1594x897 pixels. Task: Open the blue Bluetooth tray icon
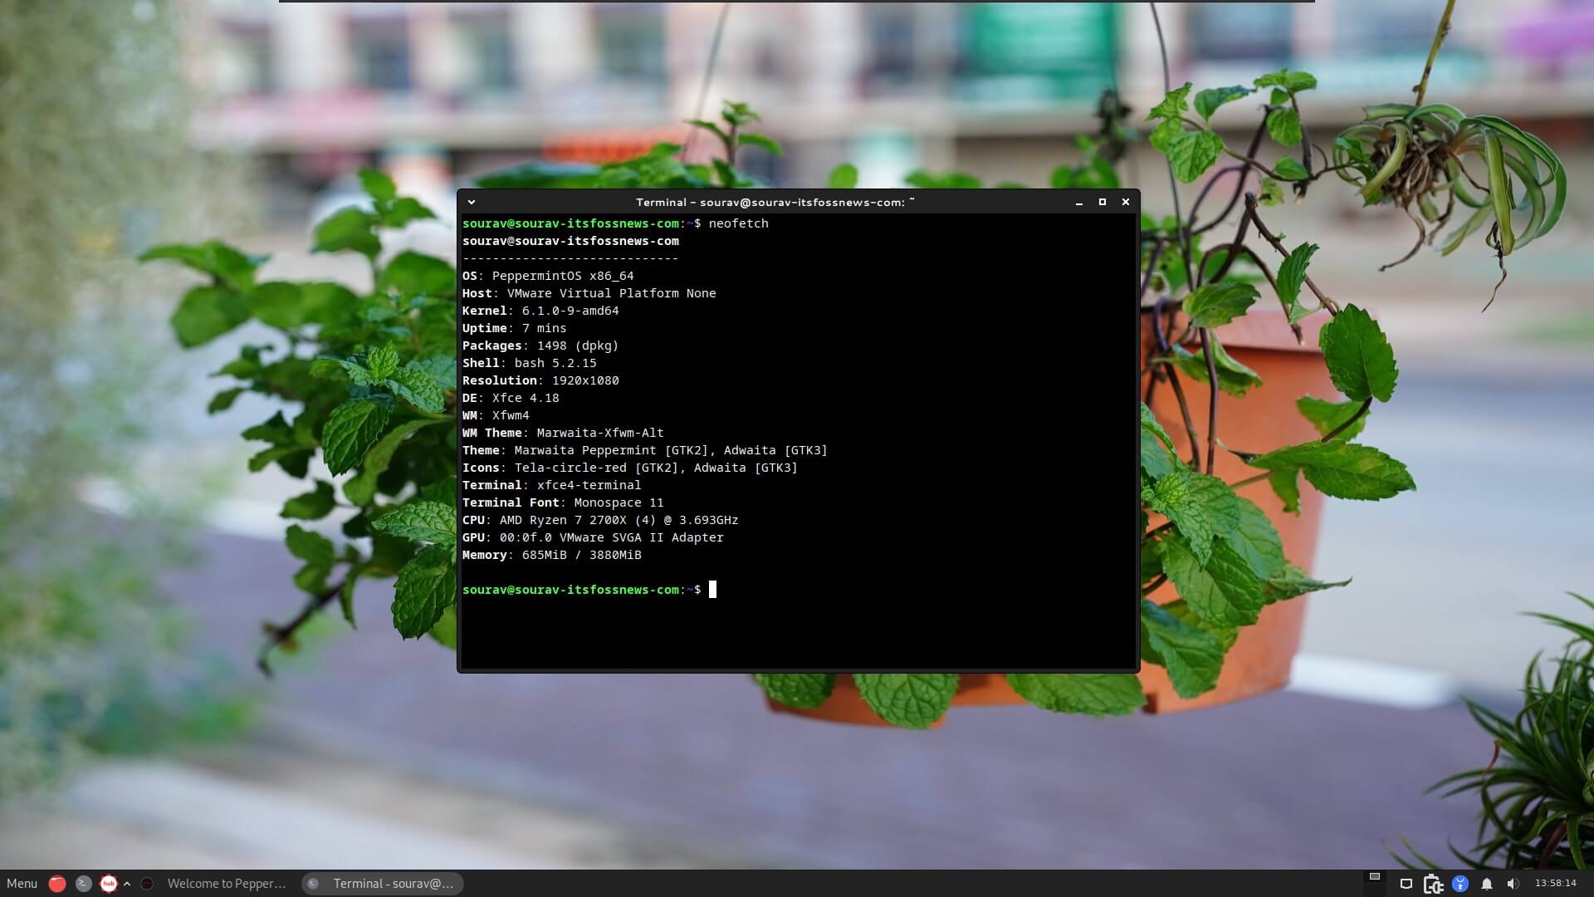click(x=1461, y=883)
